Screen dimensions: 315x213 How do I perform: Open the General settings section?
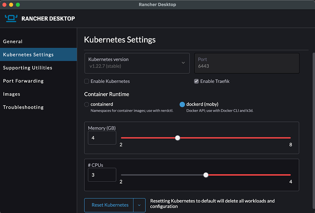13,41
